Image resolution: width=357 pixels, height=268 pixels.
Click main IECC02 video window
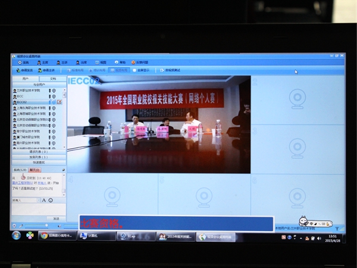click(x=159, y=124)
